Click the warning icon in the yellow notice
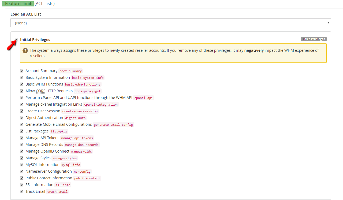The width and height of the screenshot is (343, 200). pos(25,50)
